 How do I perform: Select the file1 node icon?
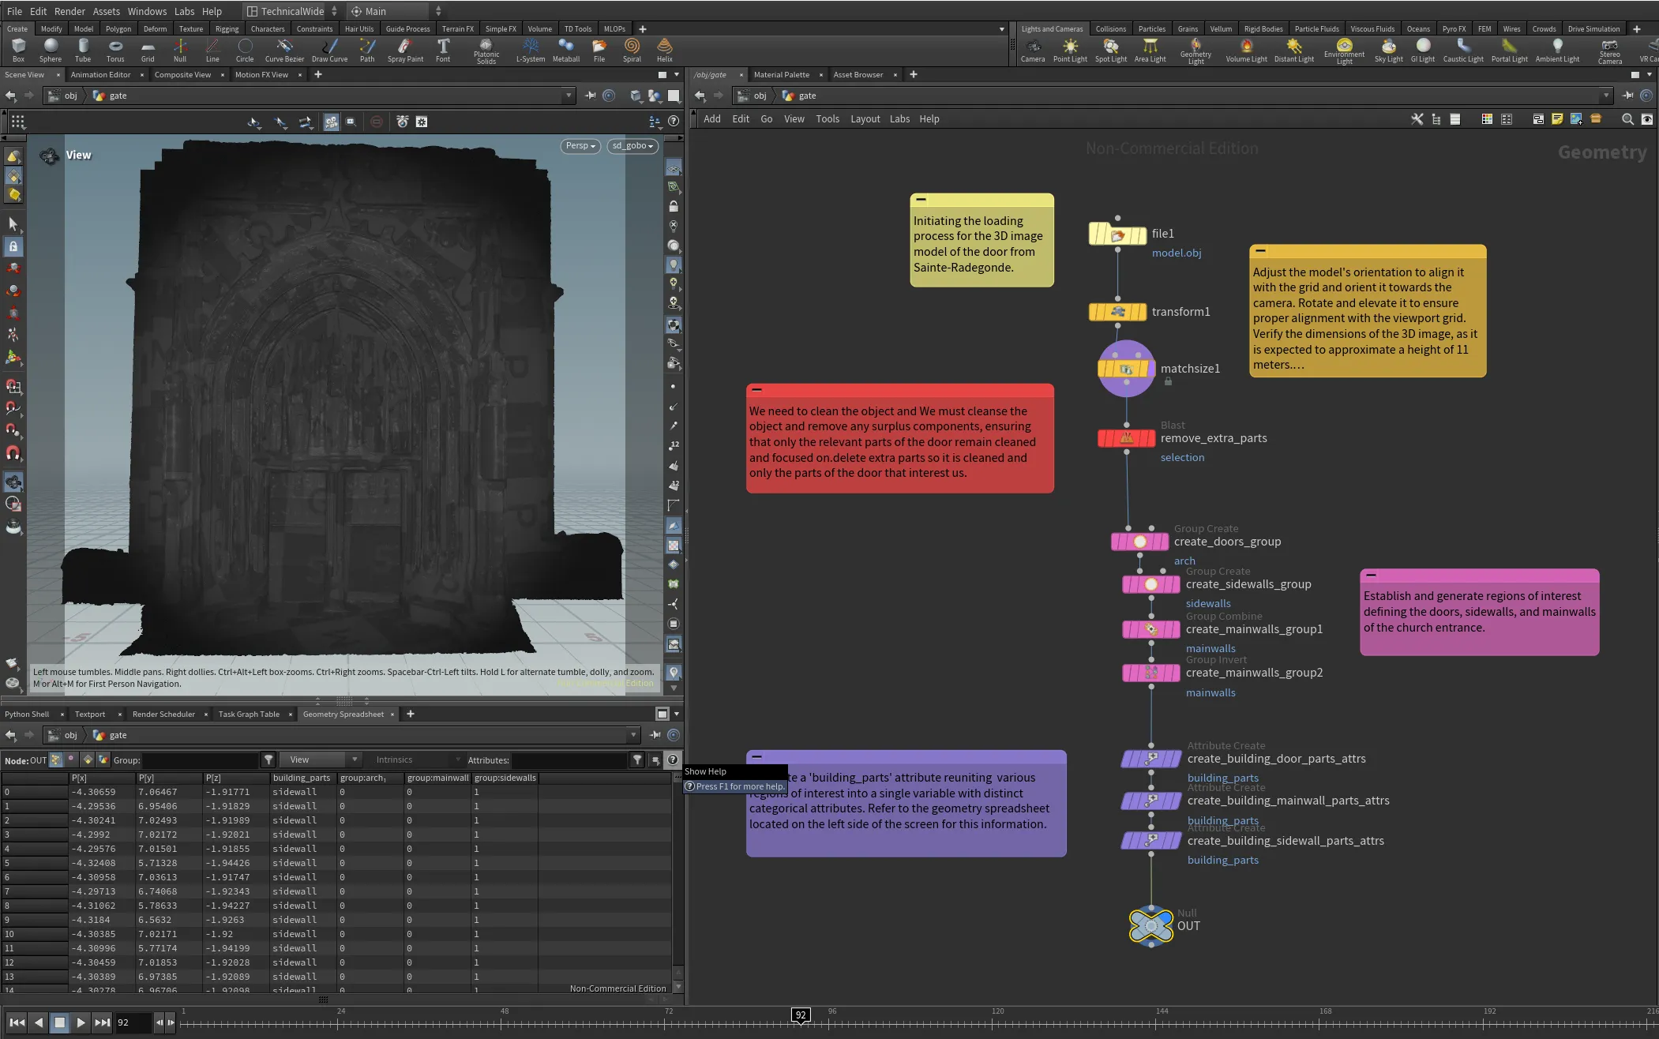pyautogui.click(x=1117, y=234)
